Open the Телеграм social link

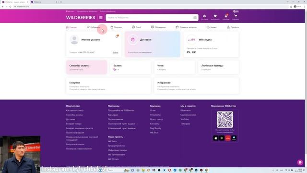185,124
